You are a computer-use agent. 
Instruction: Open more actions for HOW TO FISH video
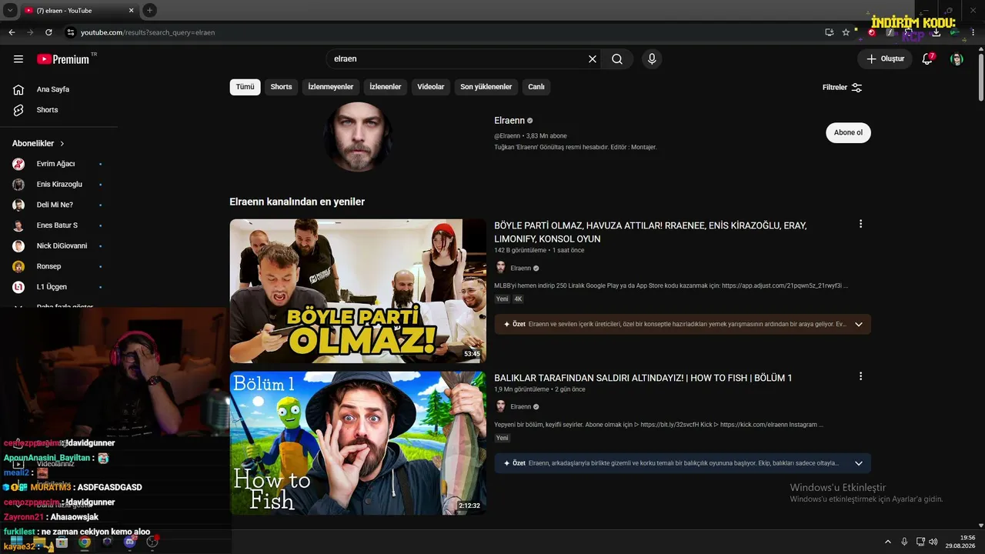tap(860, 376)
